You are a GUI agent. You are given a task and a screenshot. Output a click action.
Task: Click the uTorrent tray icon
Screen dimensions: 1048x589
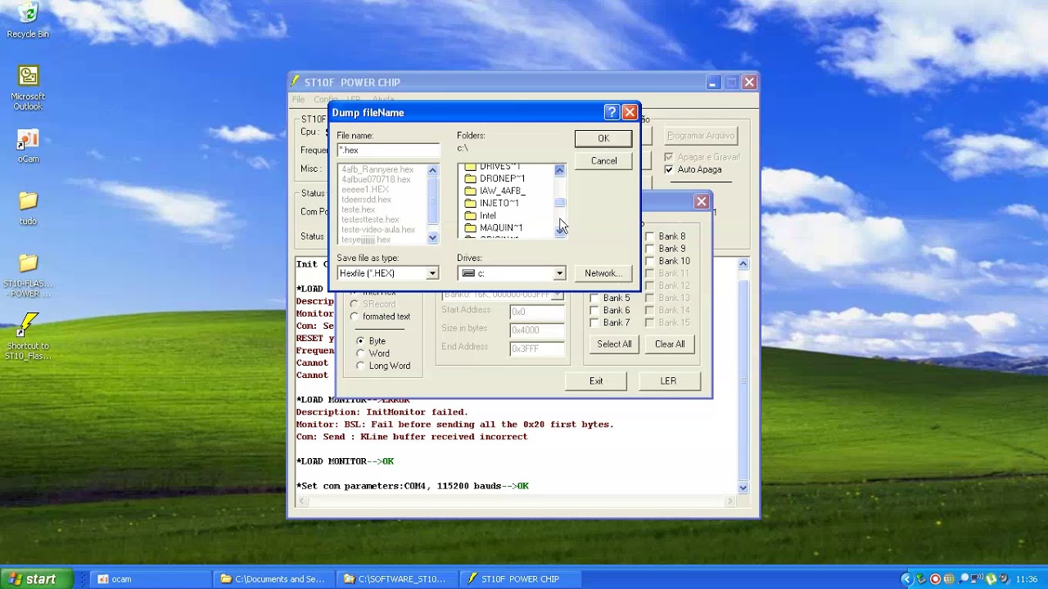[x=992, y=579]
